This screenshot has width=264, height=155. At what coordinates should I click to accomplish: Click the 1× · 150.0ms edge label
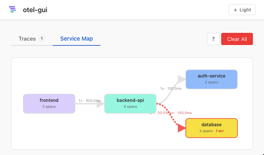pyautogui.click(x=171, y=89)
